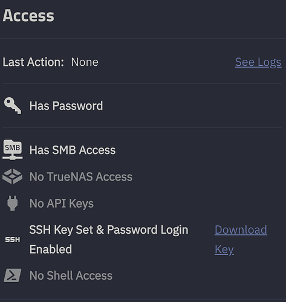286x302 pixels.
Task: Click the shell terminal prompt icon
Action: 13,275
